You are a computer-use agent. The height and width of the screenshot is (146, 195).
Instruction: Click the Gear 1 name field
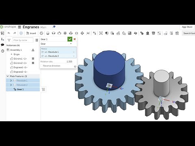pyautogui.click(x=54, y=39)
